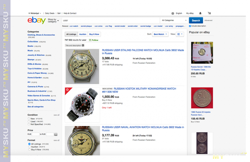
Task: Open See all categories link
Action: pyautogui.click(x=35, y=106)
